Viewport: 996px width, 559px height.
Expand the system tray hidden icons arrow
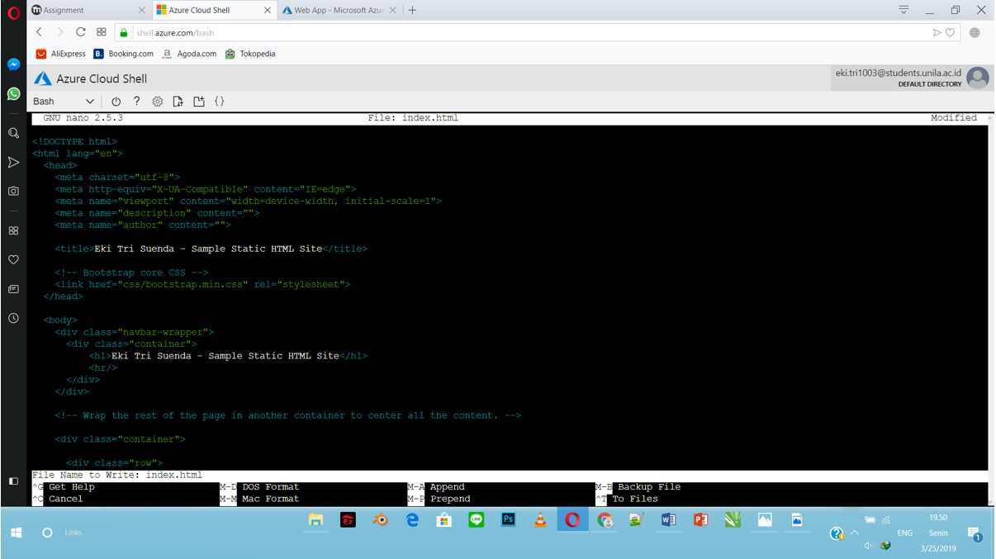coord(854,533)
